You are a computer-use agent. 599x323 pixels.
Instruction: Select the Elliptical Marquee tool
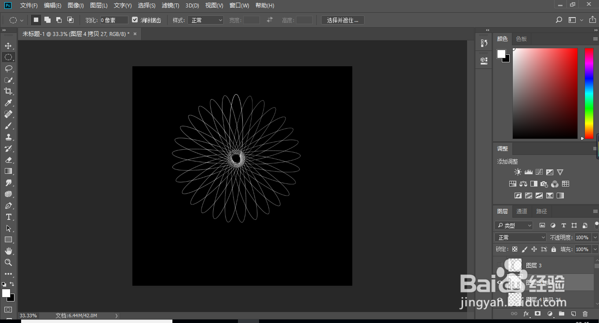(x=8, y=57)
